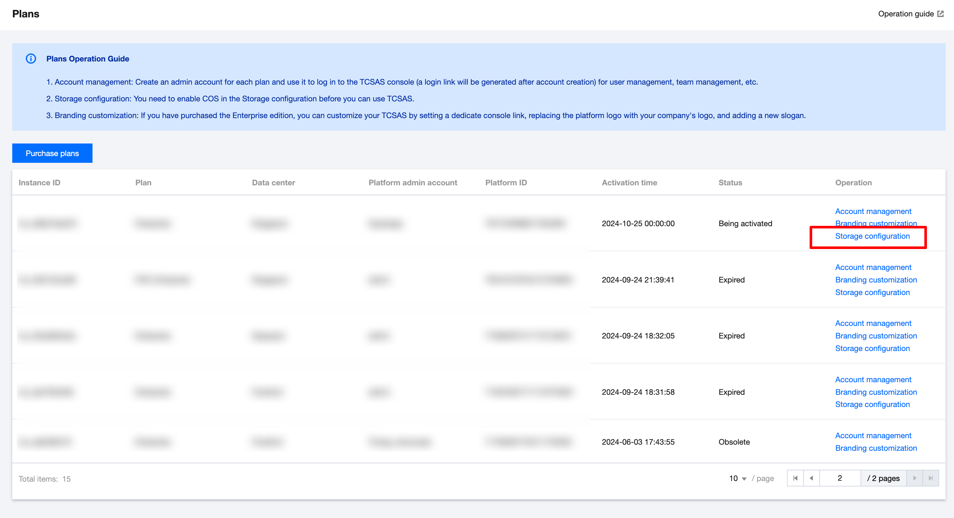This screenshot has height=518, width=954.
Task: Click the Activation time column header
Action: (629, 183)
